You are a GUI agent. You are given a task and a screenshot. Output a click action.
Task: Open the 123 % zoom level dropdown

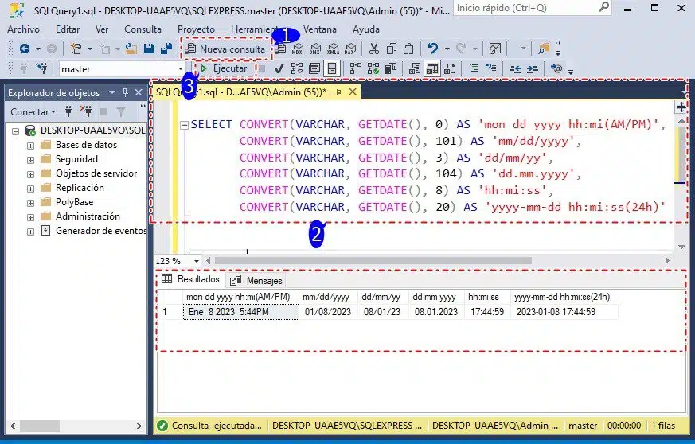197,261
